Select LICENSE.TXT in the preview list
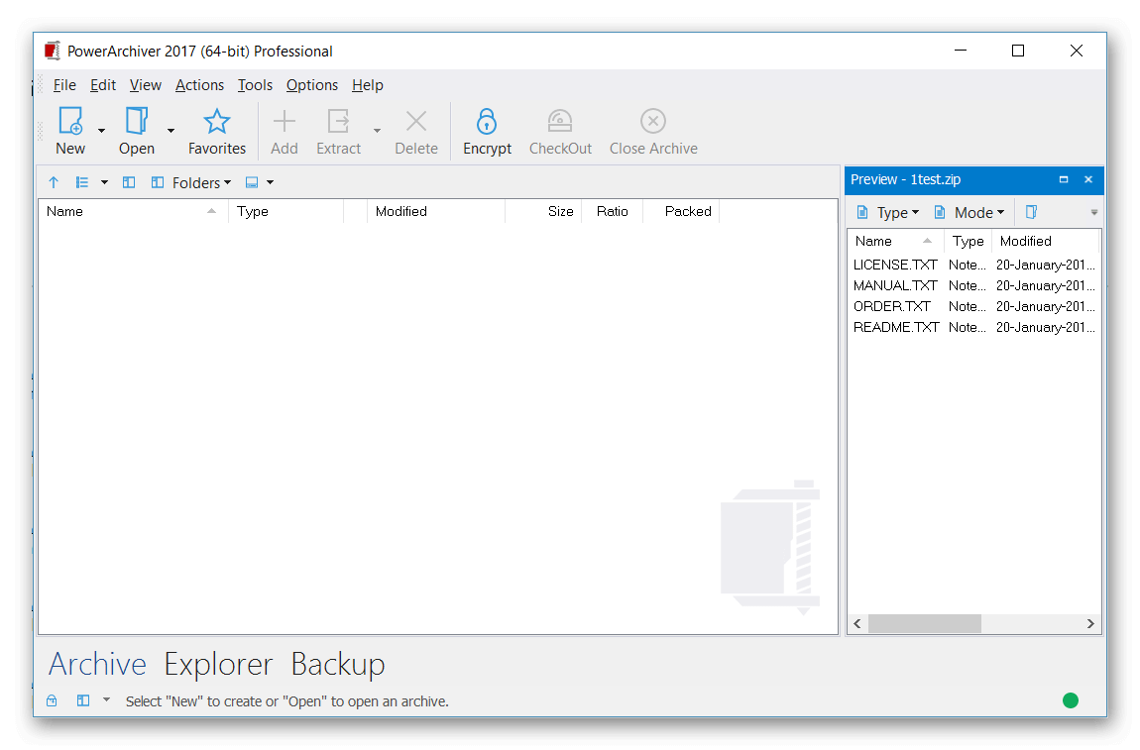Image resolution: width=1140 pixels, height=750 pixels. pos(895,265)
